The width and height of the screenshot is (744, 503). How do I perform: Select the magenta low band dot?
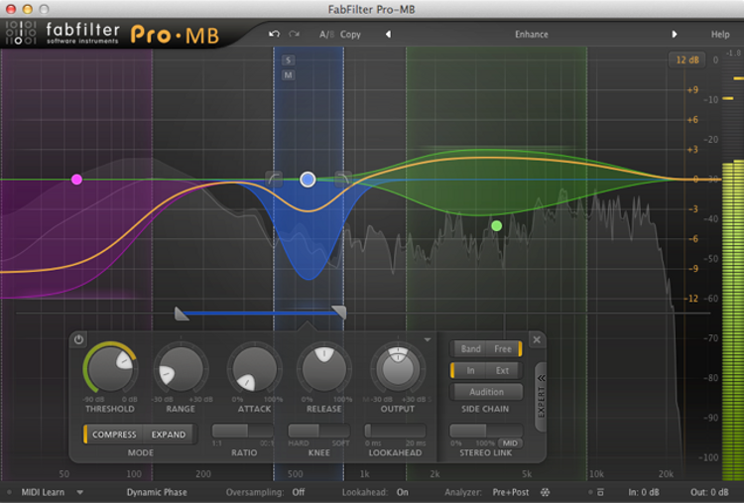(76, 180)
